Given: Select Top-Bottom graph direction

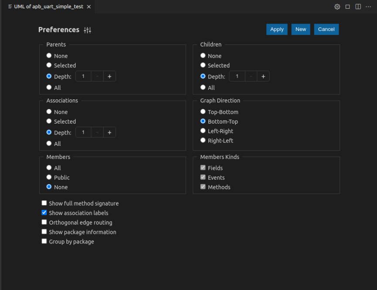Looking at the screenshot, I should click(202, 111).
